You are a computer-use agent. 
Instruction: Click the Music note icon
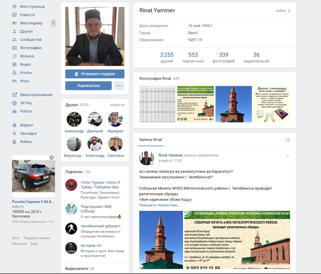(x=15, y=56)
